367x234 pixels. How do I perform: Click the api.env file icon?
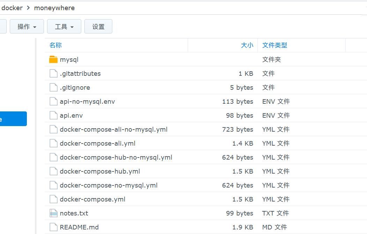click(53, 115)
